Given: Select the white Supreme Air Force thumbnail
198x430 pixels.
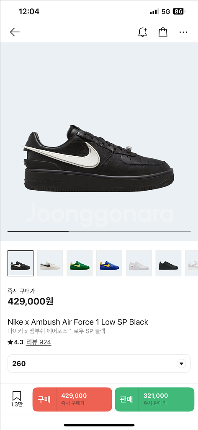Looking at the screenshot, I should (139, 263).
